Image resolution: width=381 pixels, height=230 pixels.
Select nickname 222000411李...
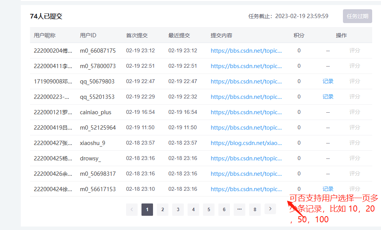53,66
